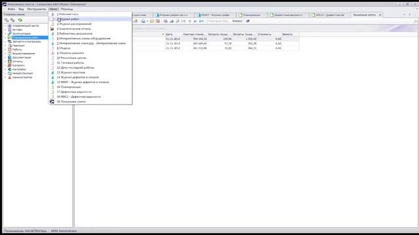419x235 pixels.
Task: Switch to the 00007 - Журнал дефектов tab
Action: [x=215, y=15]
